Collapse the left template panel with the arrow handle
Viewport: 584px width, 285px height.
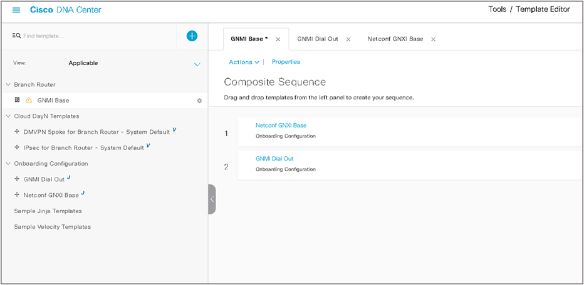point(212,199)
